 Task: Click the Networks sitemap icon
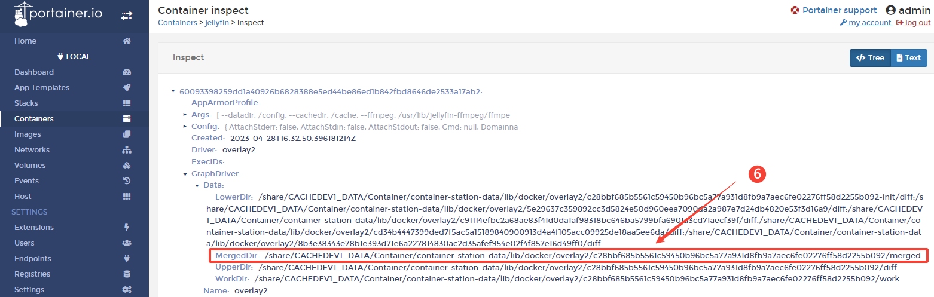(127, 150)
